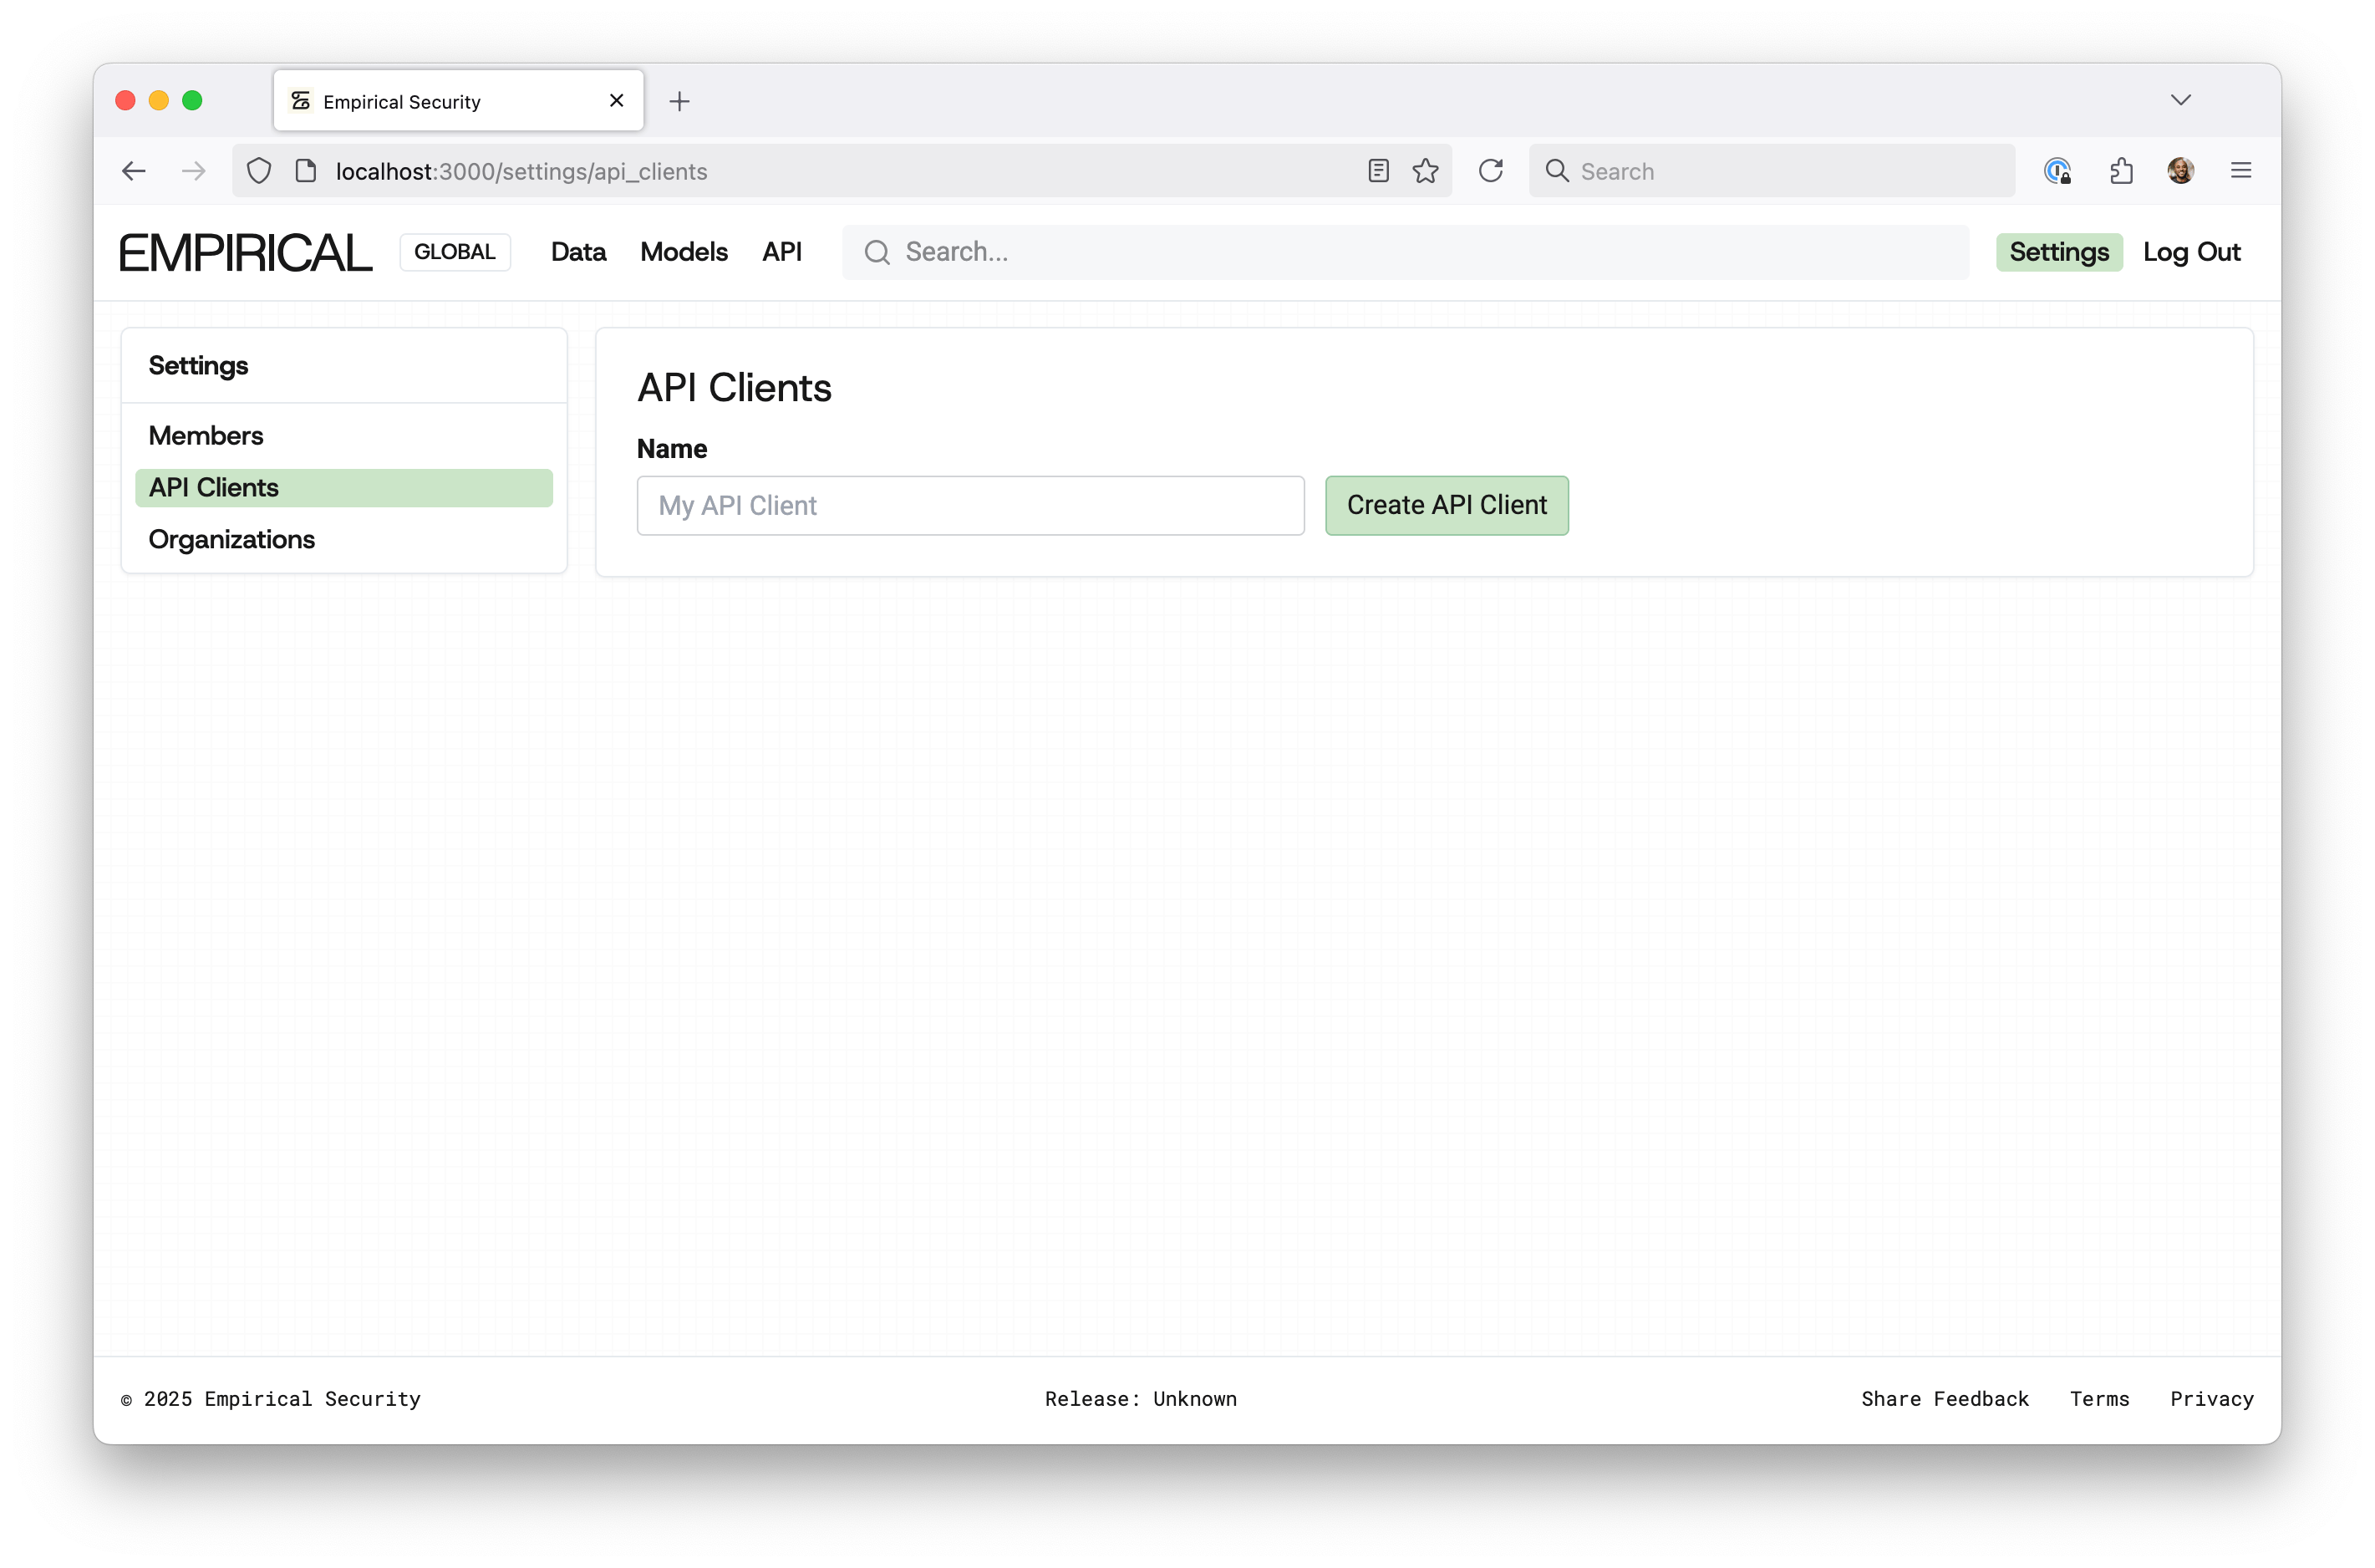The height and width of the screenshot is (1568, 2375).
Task: Open the Share Feedback link
Action: tap(1945, 1399)
